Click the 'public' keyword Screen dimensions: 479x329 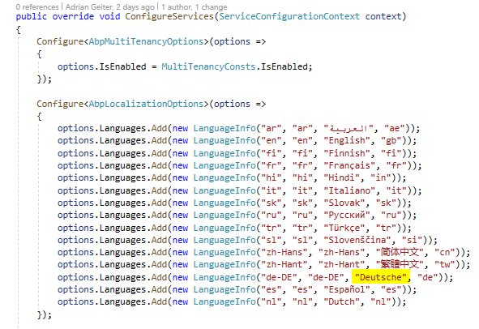pyautogui.click(x=32, y=16)
